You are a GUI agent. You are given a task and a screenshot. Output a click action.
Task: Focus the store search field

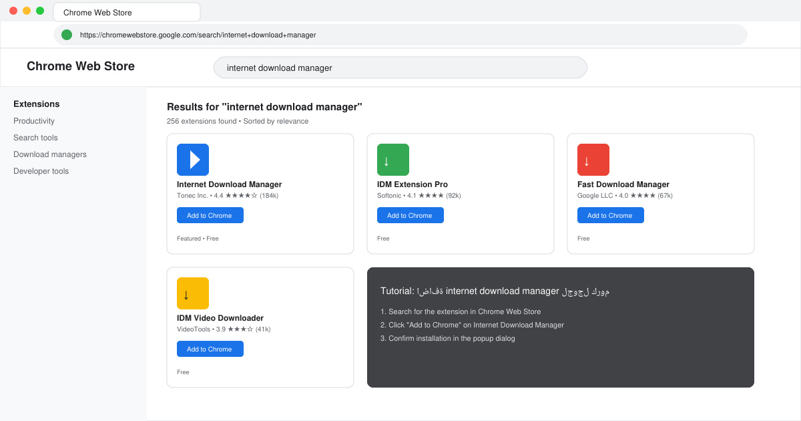[x=400, y=67]
